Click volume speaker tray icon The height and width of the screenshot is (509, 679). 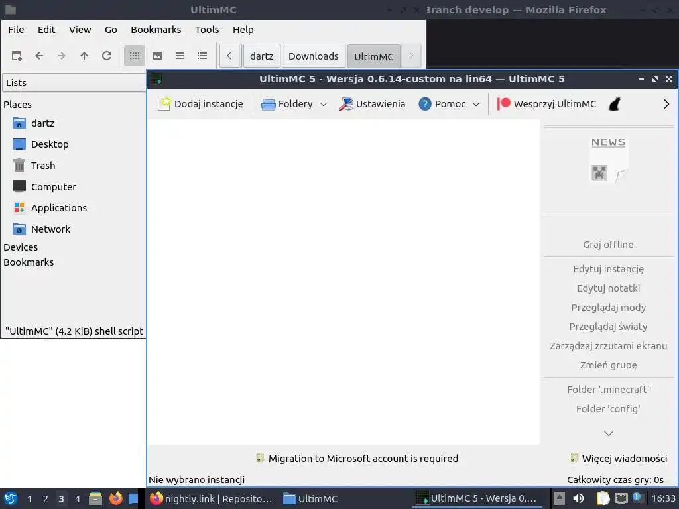coord(578,498)
